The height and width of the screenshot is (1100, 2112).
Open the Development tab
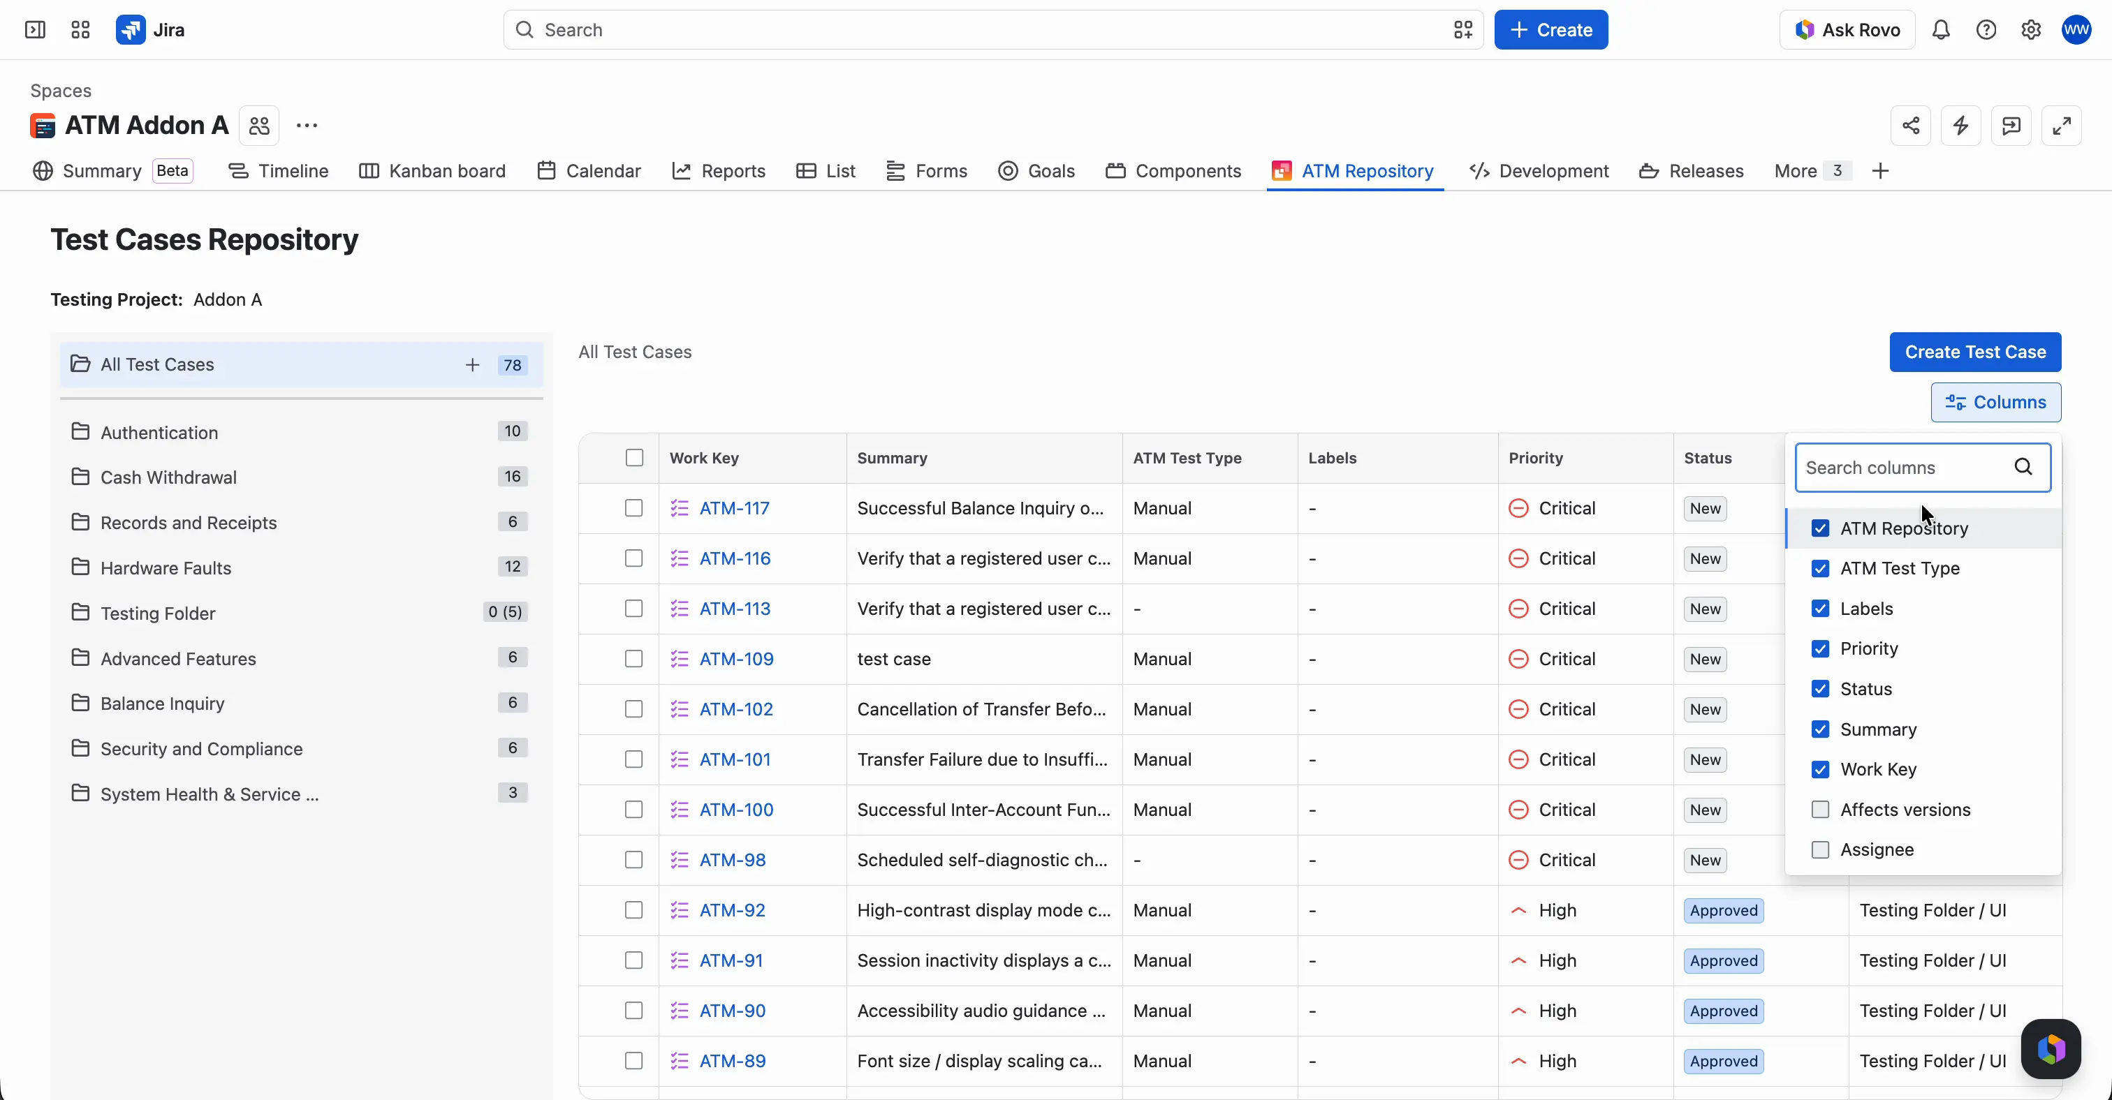[x=1539, y=170]
